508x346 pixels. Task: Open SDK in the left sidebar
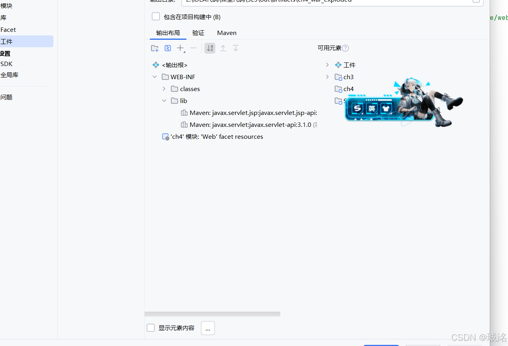pos(6,64)
